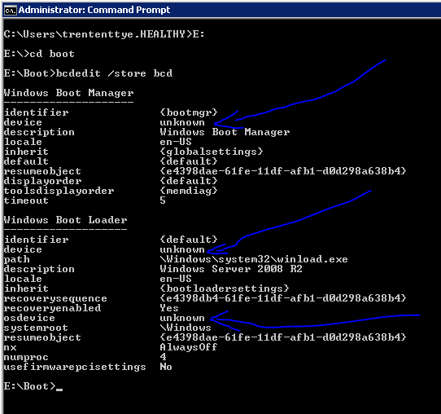Click the unknown value of osdevice
Screen dimensions: 441x414
(x=182, y=319)
